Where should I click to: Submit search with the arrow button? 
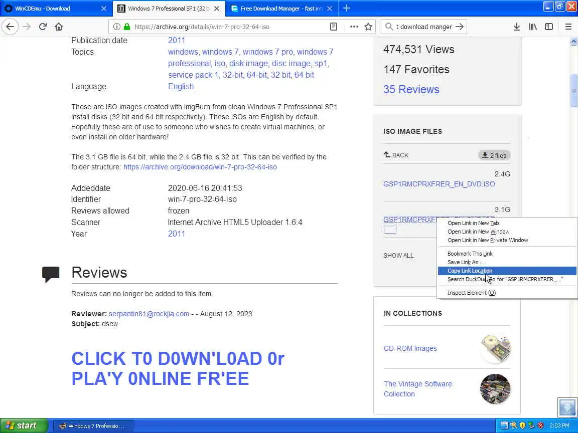(459, 27)
